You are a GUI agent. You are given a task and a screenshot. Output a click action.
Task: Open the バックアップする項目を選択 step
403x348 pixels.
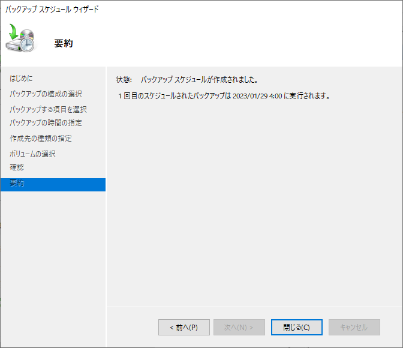click(x=48, y=109)
